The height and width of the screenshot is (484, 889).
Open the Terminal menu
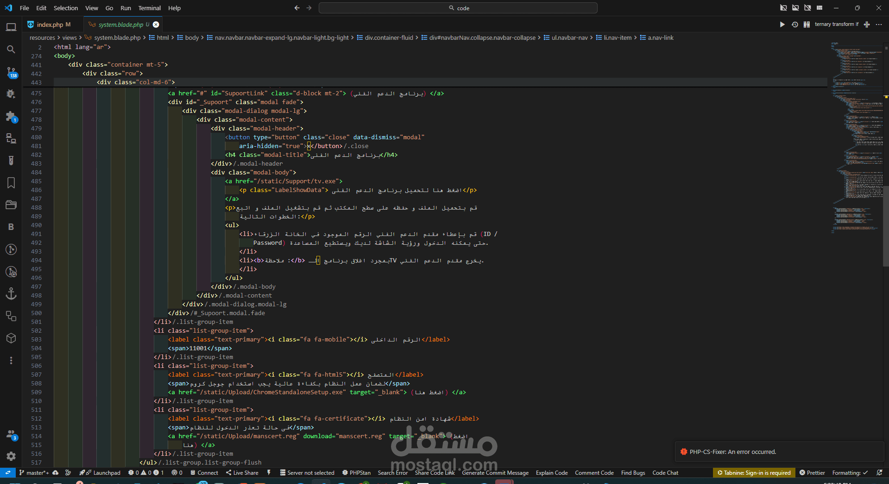coord(149,8)
